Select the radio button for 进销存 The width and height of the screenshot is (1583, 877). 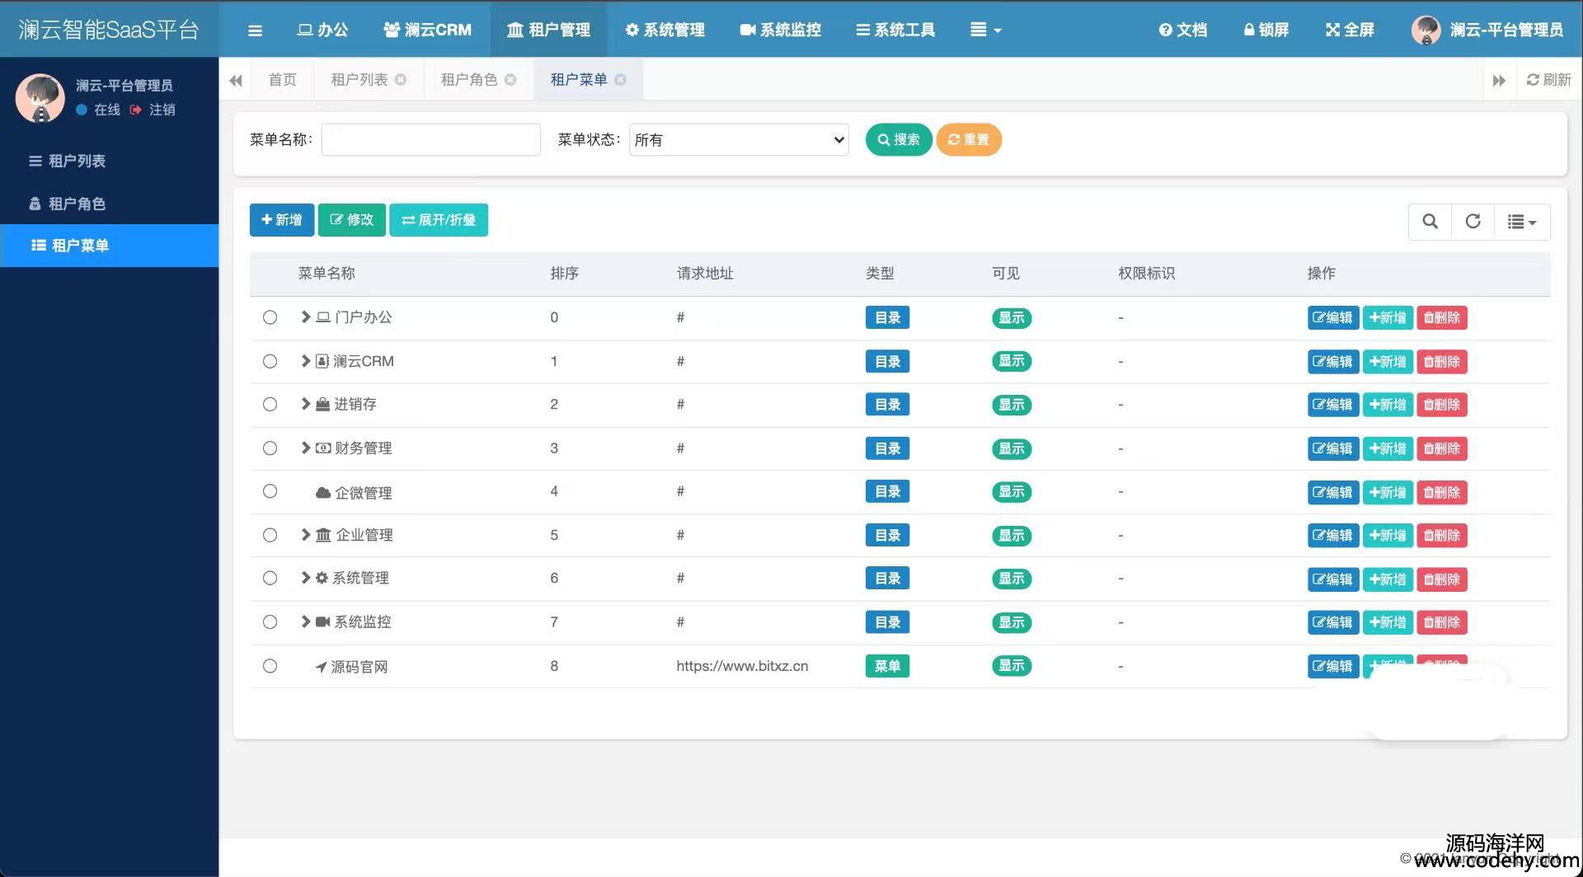pyautogui.click(x=270, y=404)
